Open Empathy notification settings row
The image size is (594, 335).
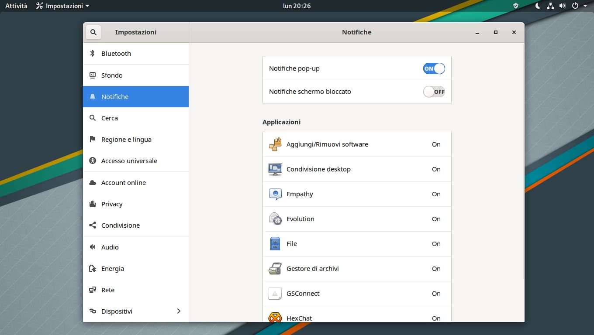point(357,194)
